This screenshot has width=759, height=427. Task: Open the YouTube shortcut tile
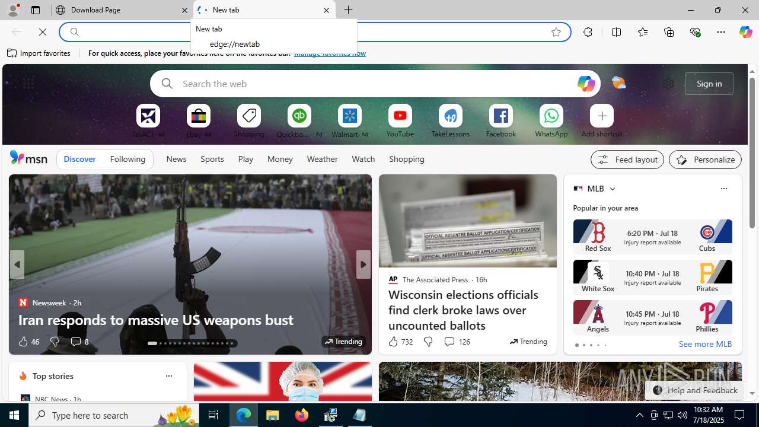tap(400, 116)
